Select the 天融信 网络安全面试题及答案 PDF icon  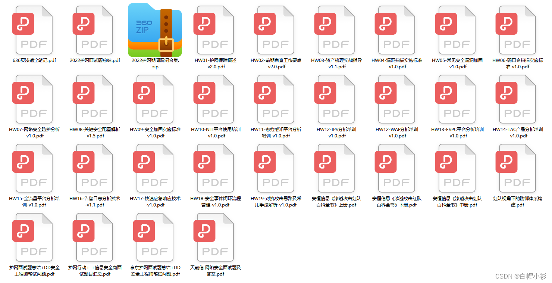(214, 237)
